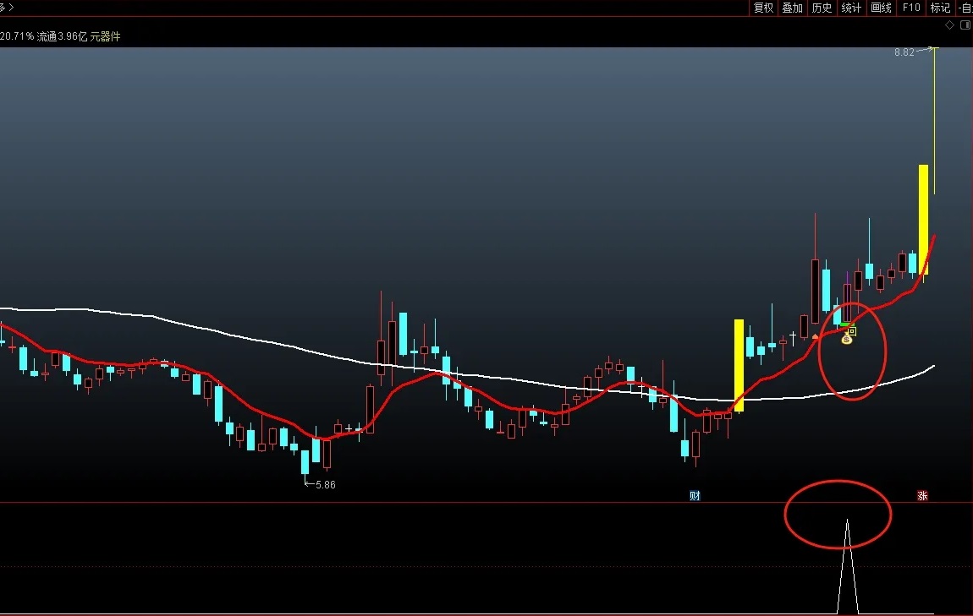Click the 财 financial marker icon

[x=695, y=496]
